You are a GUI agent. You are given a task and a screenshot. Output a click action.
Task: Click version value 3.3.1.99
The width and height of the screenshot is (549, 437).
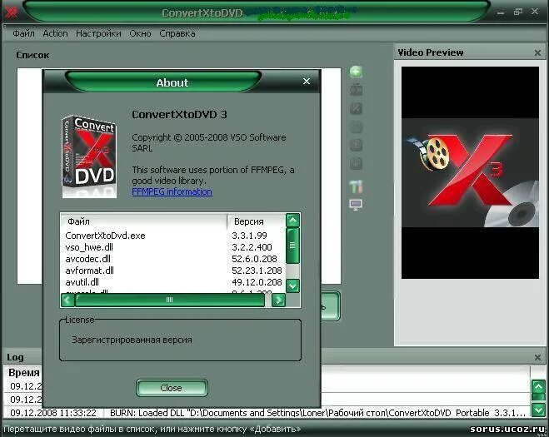point(249,236)
